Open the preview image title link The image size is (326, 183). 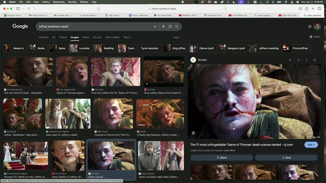click(241, 145)
